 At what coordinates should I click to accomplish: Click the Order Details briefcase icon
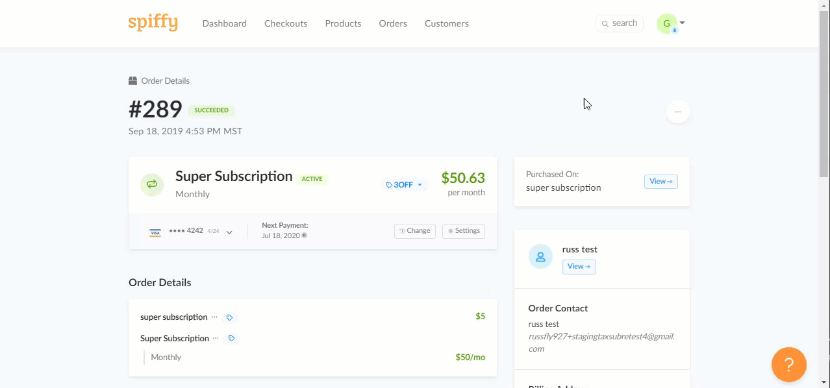[132, 81]
